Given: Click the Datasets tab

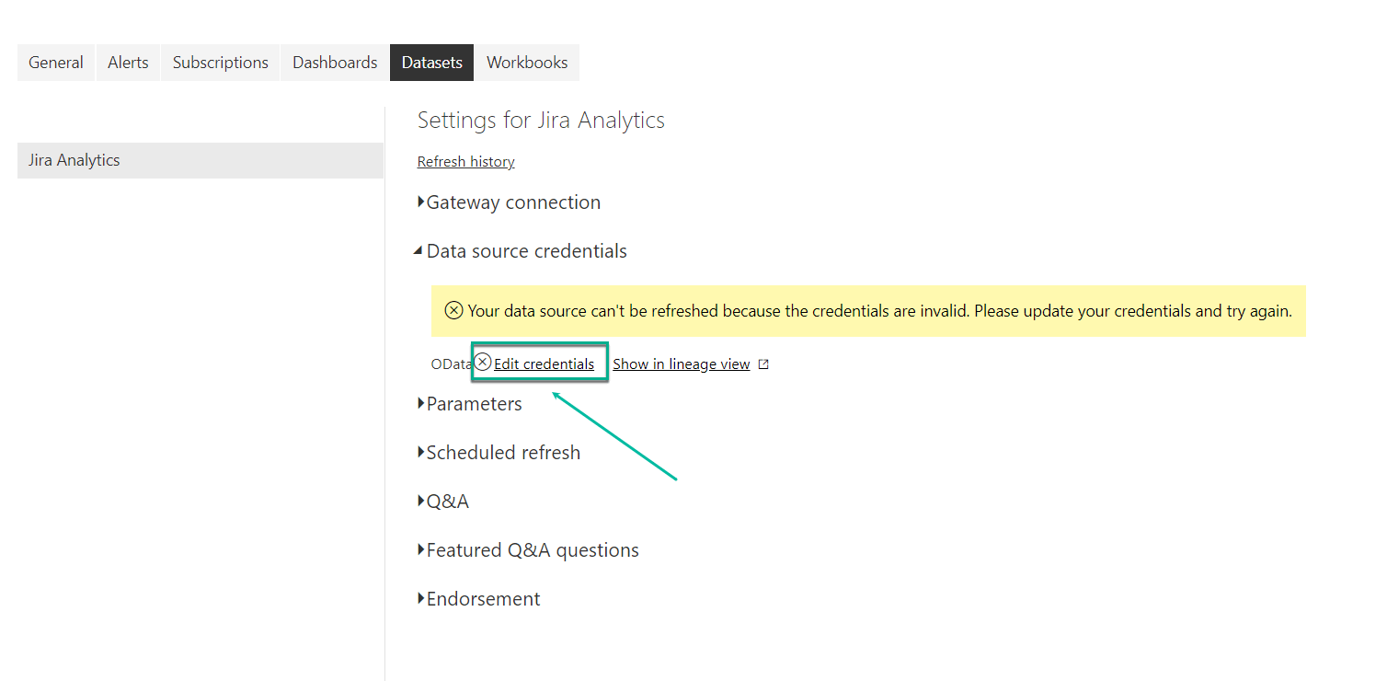Looking at the screenshot, I should 432,63.
